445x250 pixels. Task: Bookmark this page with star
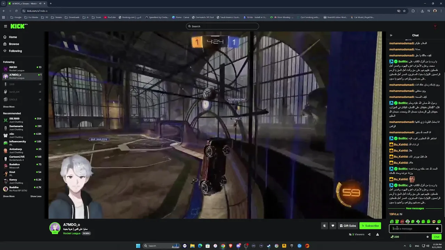[x=404, y=11]
